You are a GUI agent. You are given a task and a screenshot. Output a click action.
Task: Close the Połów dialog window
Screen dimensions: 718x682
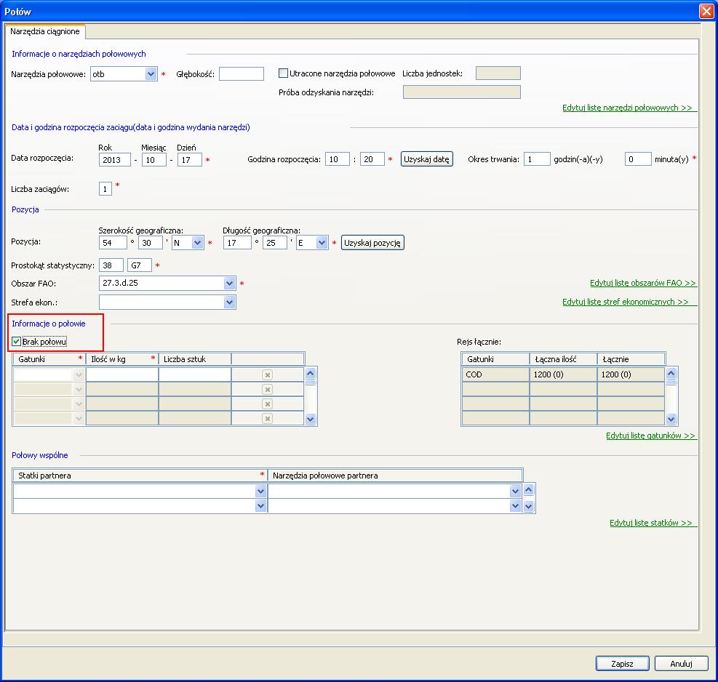click(x=705, y=11)
